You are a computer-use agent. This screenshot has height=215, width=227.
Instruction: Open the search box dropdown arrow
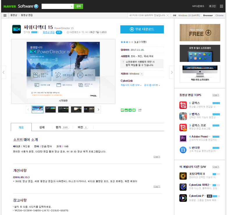click(72, 6)
